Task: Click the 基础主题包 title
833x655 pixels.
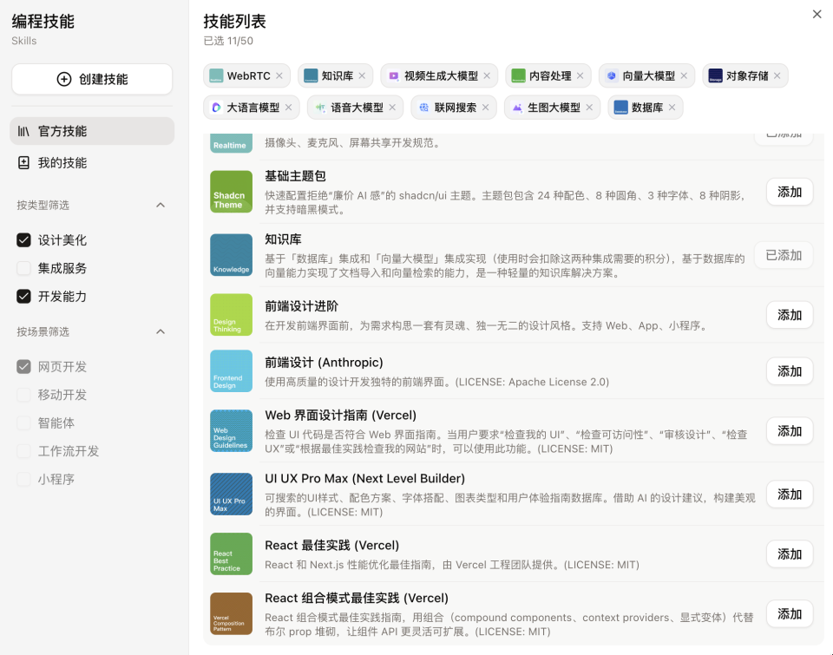Action: click(x=295, y=176)
